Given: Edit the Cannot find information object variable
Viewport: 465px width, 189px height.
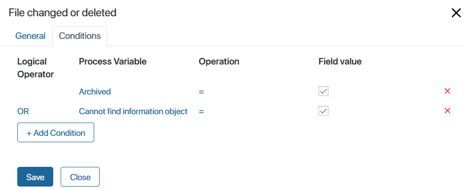Looking at the screenshot, I should (x=133, y=112).
